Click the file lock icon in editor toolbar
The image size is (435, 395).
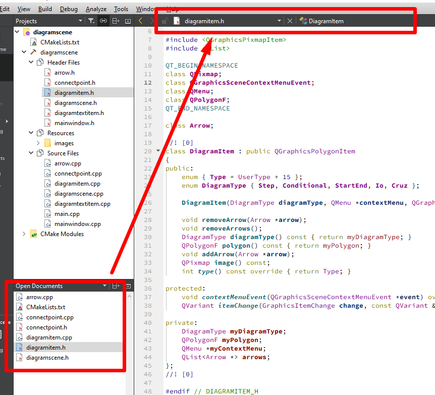click(165, 21)
